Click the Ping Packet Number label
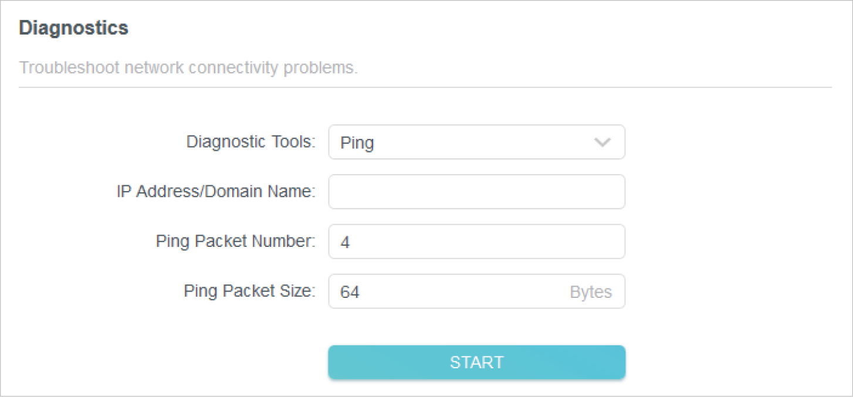This screenshot has height=397, width=853. (235, 242)
